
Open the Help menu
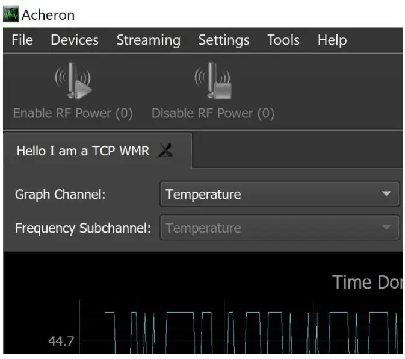332,40
